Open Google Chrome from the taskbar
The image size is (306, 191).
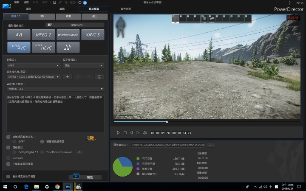click(x=57, y=187)
